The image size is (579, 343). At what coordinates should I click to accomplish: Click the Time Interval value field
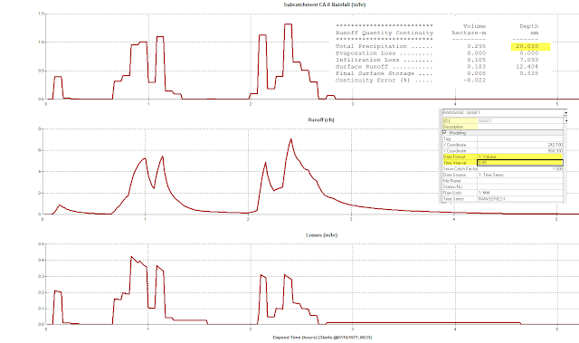click(x=520, y=163)
